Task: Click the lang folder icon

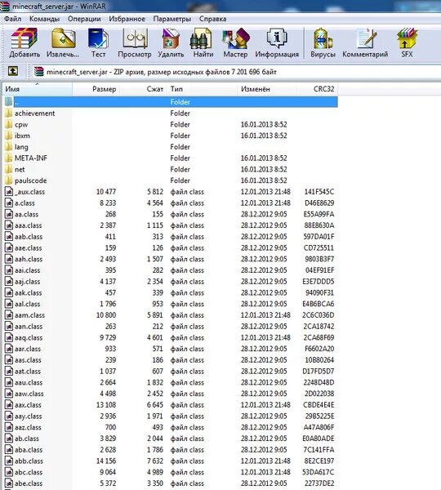Action: tap(9, 147)
